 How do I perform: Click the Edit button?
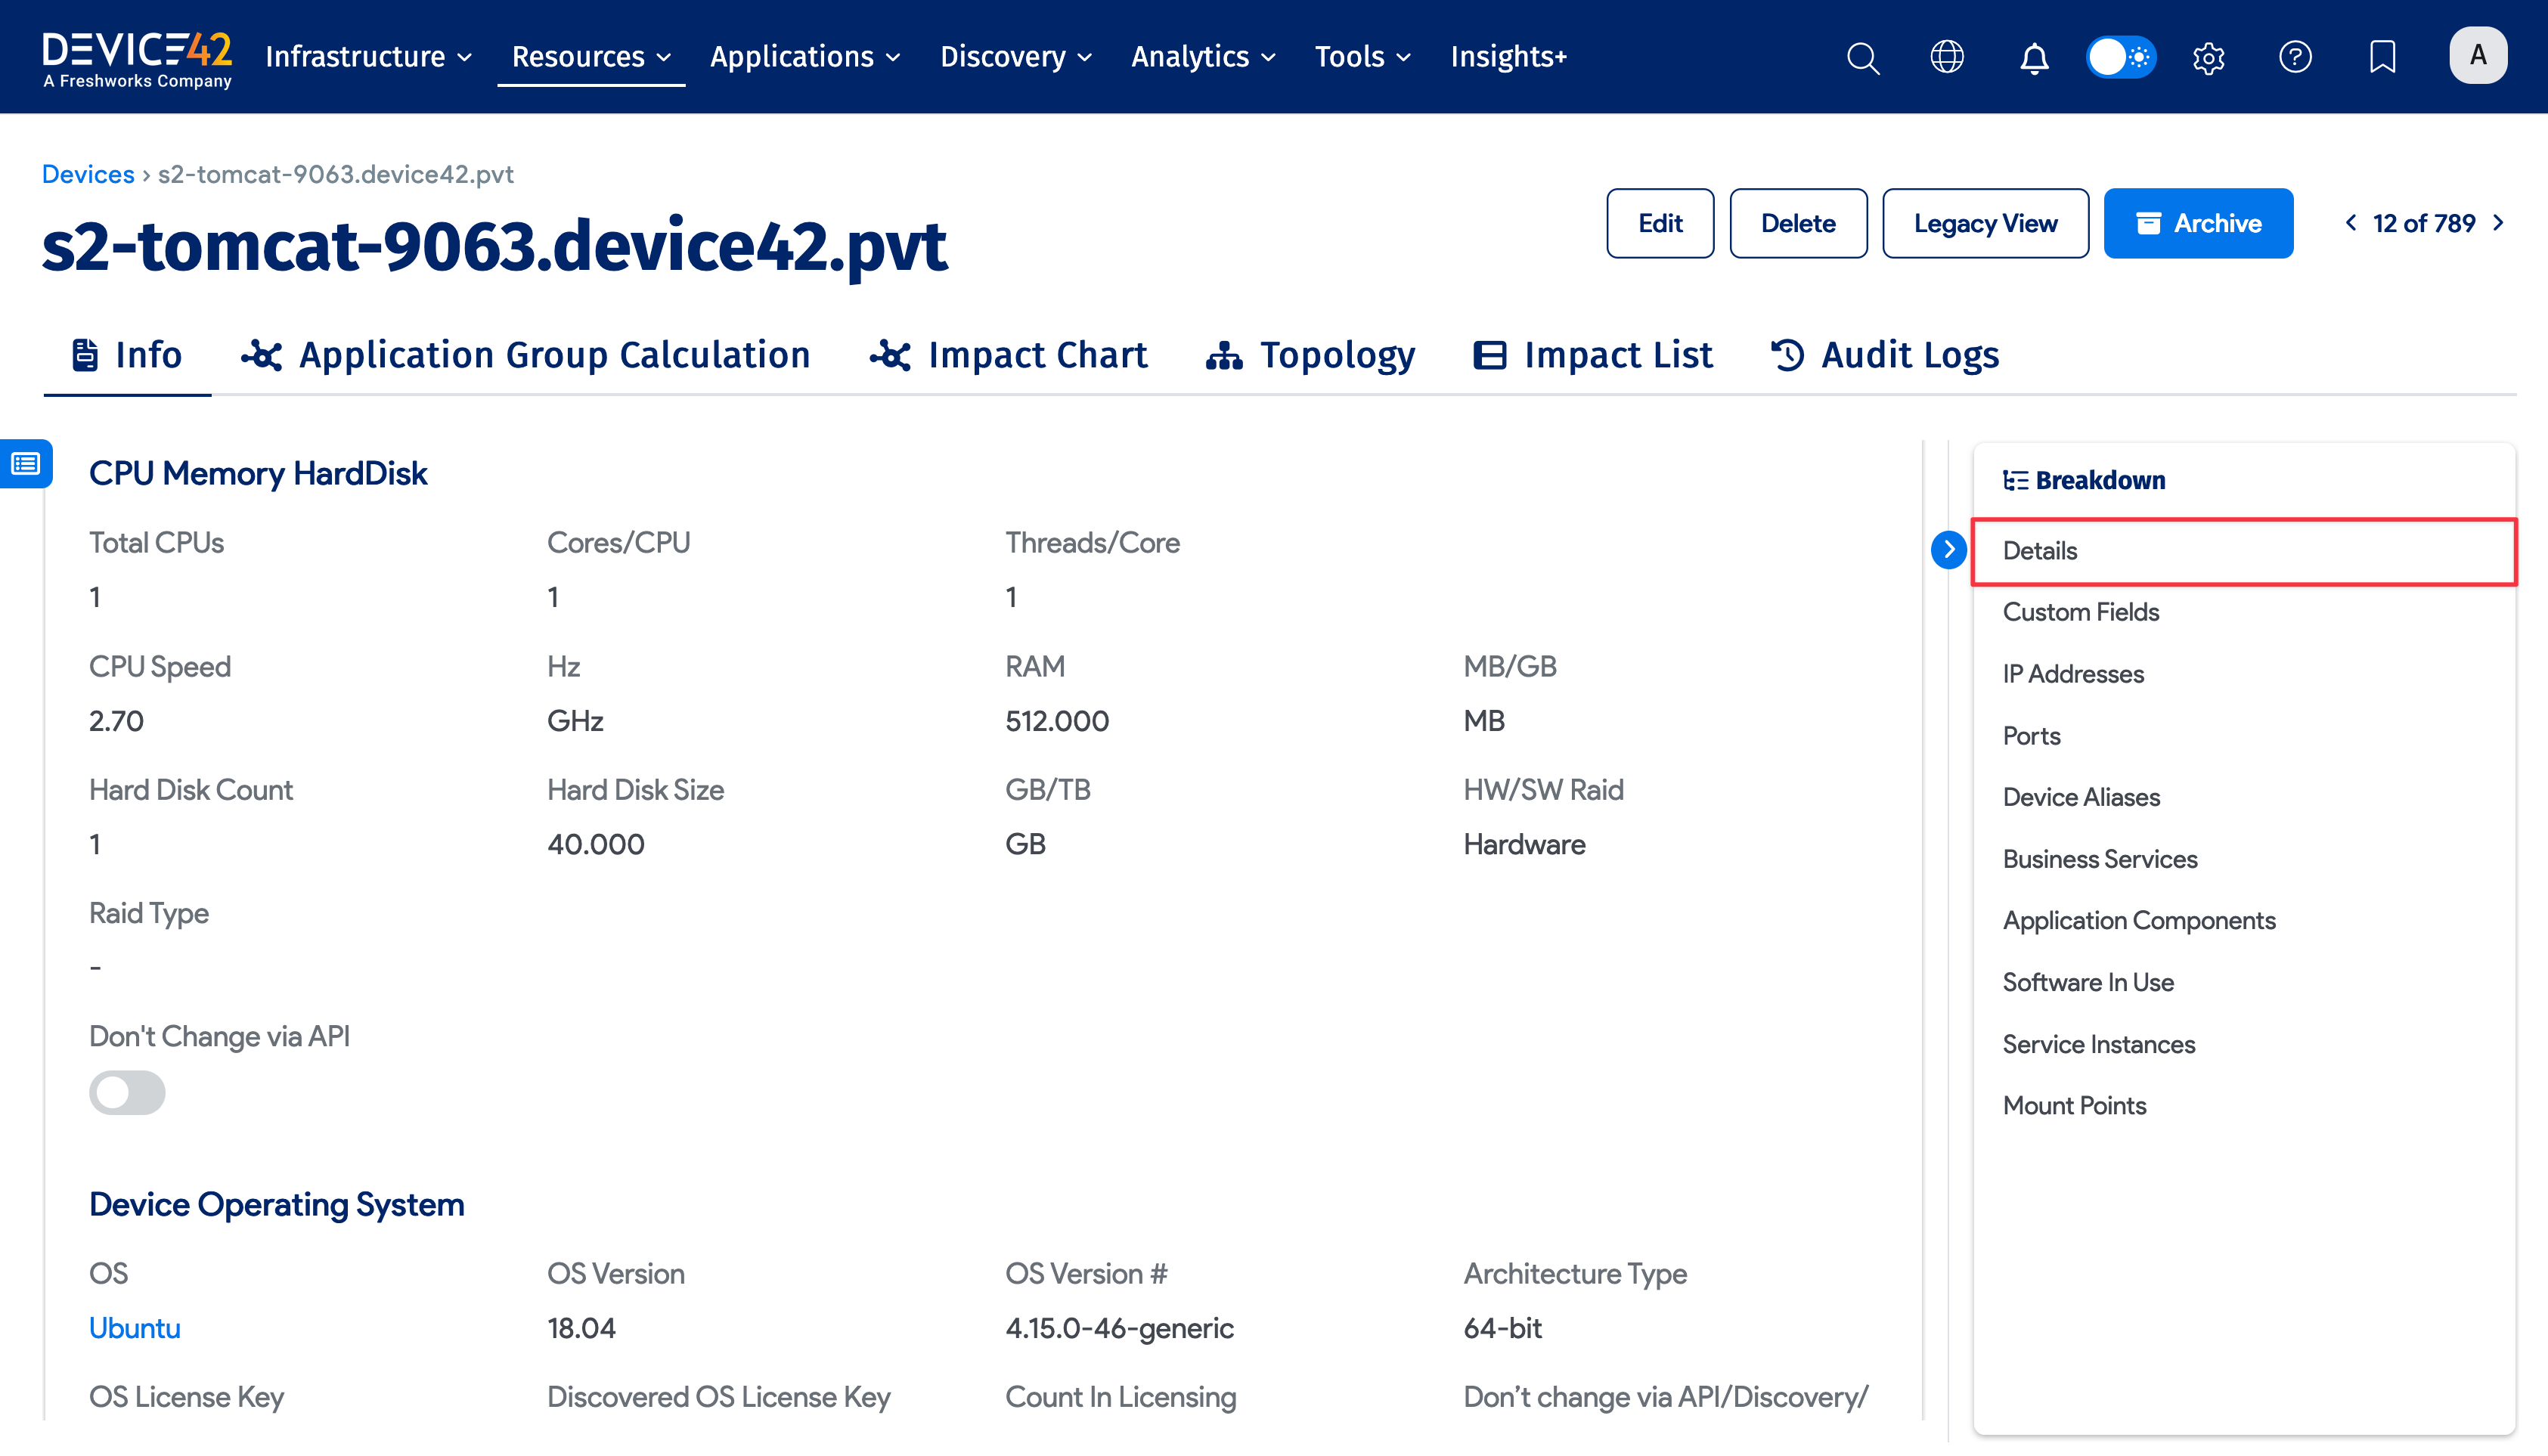click(1660, 223)
